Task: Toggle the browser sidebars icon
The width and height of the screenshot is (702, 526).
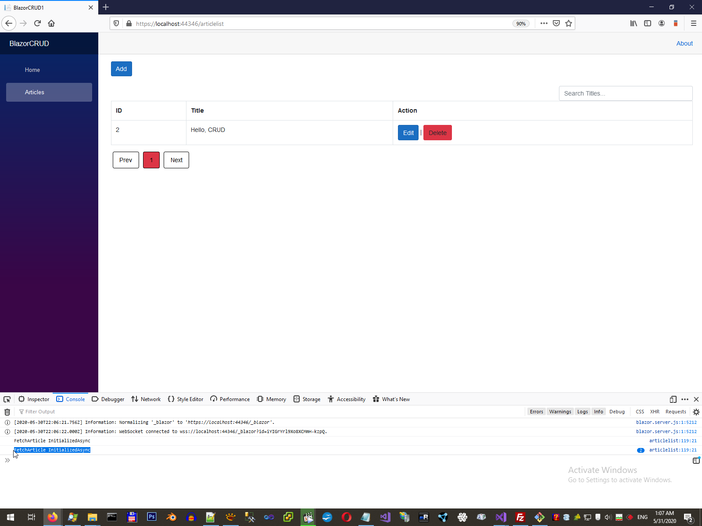Action: pyautogui.click(x=648, y=23)
